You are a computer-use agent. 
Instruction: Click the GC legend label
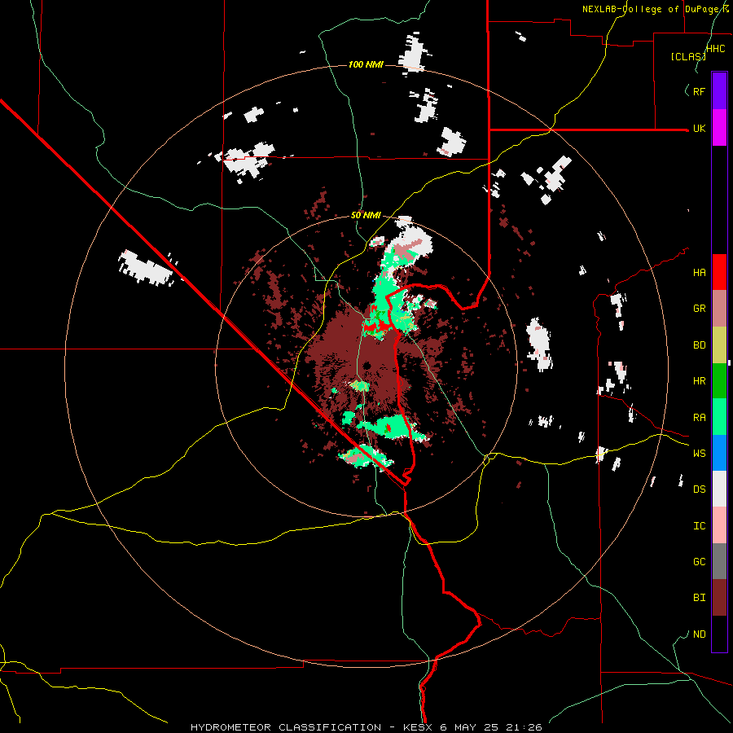pos(700,562)
